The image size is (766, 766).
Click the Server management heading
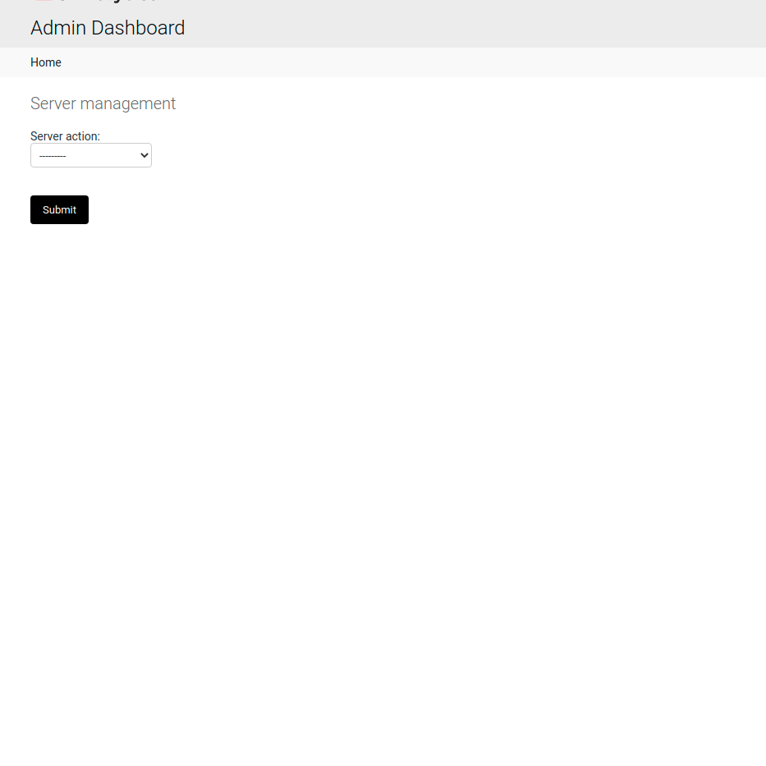[103, 103]
